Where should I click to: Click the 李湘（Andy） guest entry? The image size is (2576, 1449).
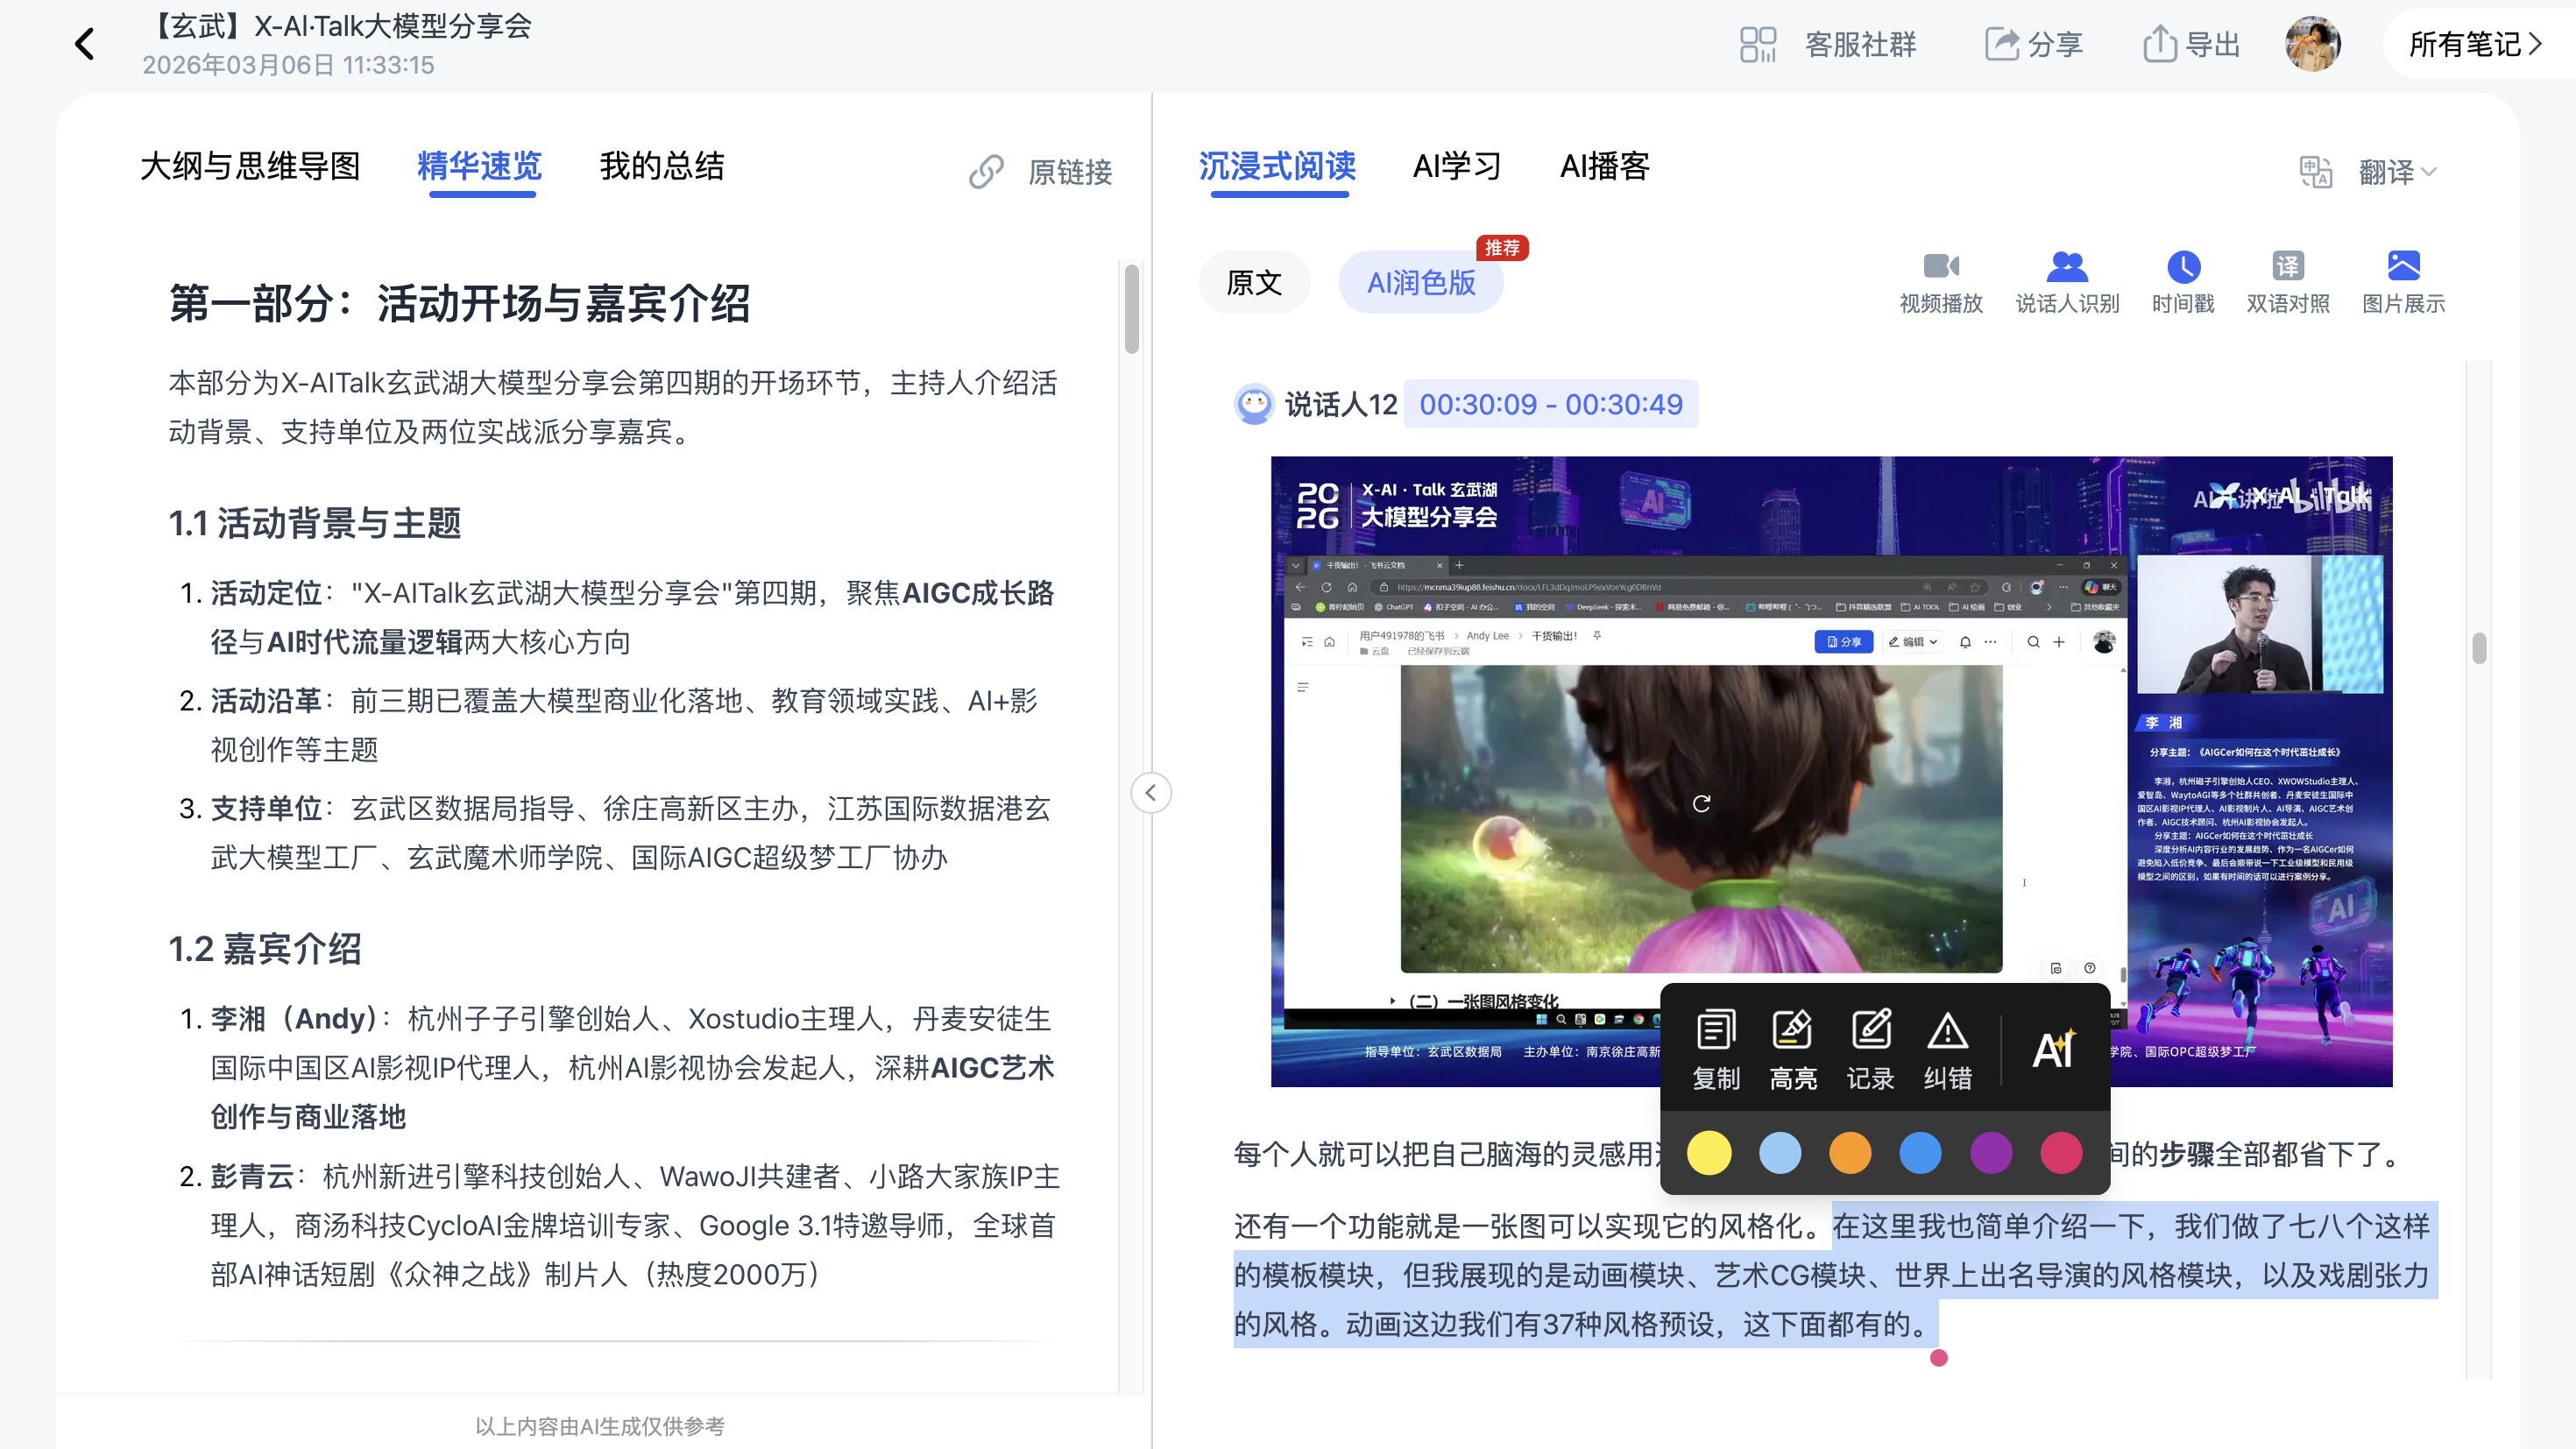632,1068
